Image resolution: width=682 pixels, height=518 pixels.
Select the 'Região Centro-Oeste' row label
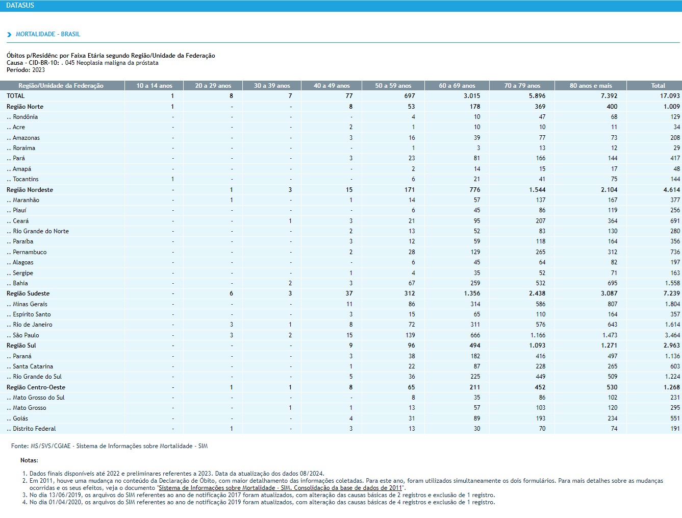point(36,387)
